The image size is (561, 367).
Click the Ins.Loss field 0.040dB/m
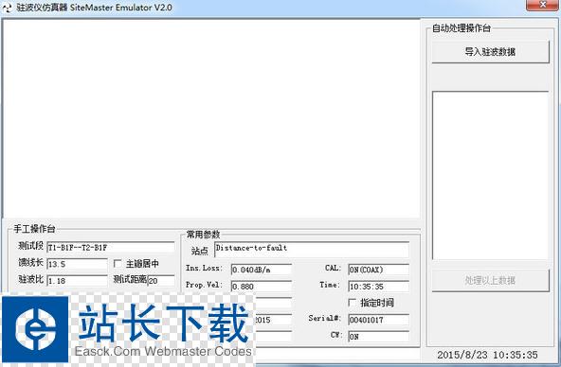coord(262,270)
